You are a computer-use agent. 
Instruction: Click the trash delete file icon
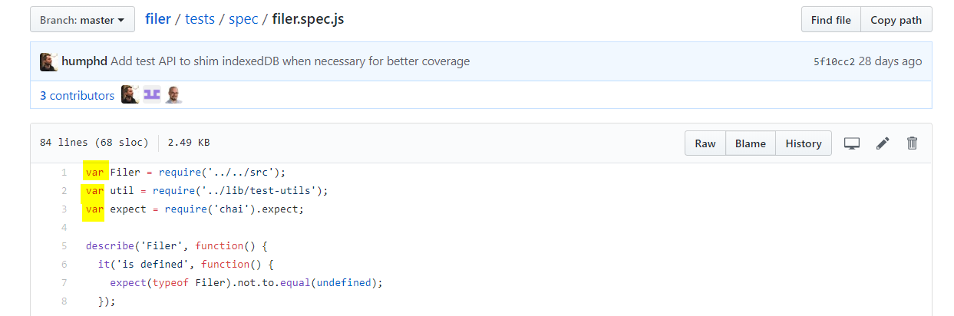[x=912, y=143]
